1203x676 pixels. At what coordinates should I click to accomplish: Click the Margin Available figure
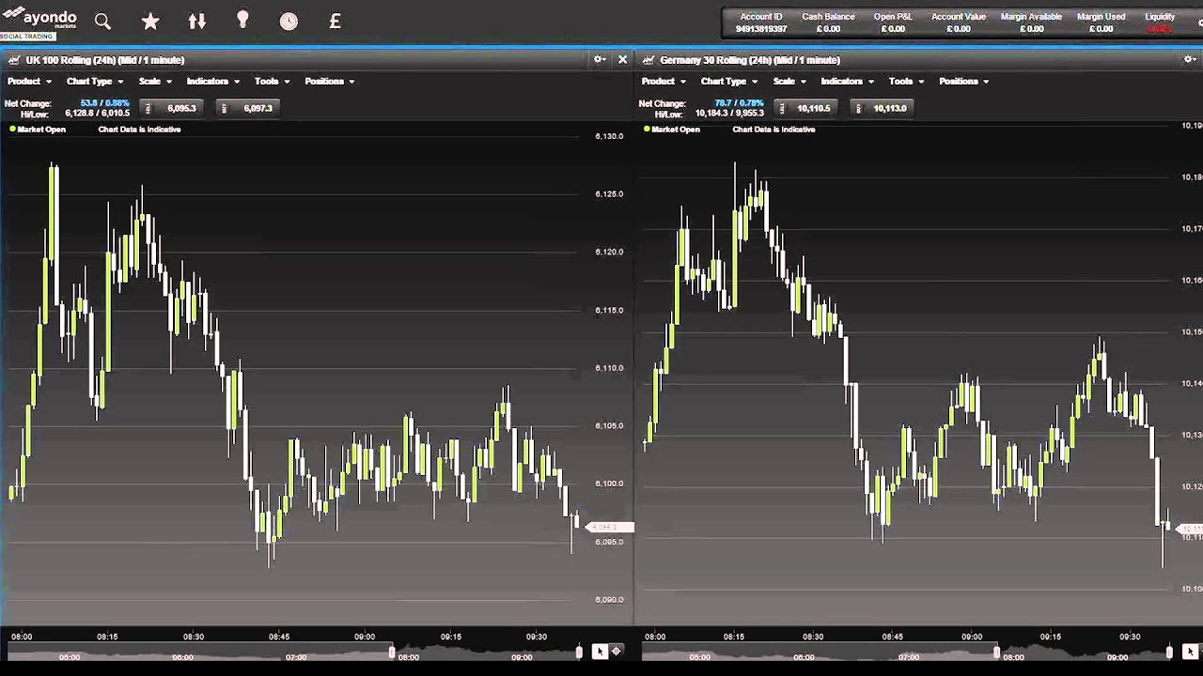(1031, 29)
